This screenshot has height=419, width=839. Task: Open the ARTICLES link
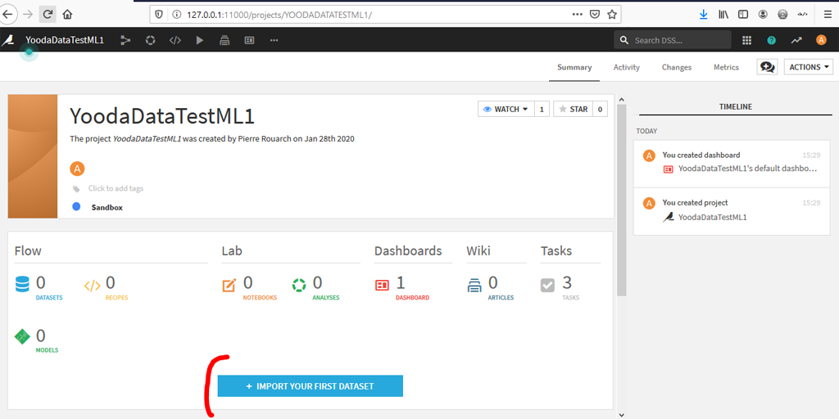coord(501,298)
